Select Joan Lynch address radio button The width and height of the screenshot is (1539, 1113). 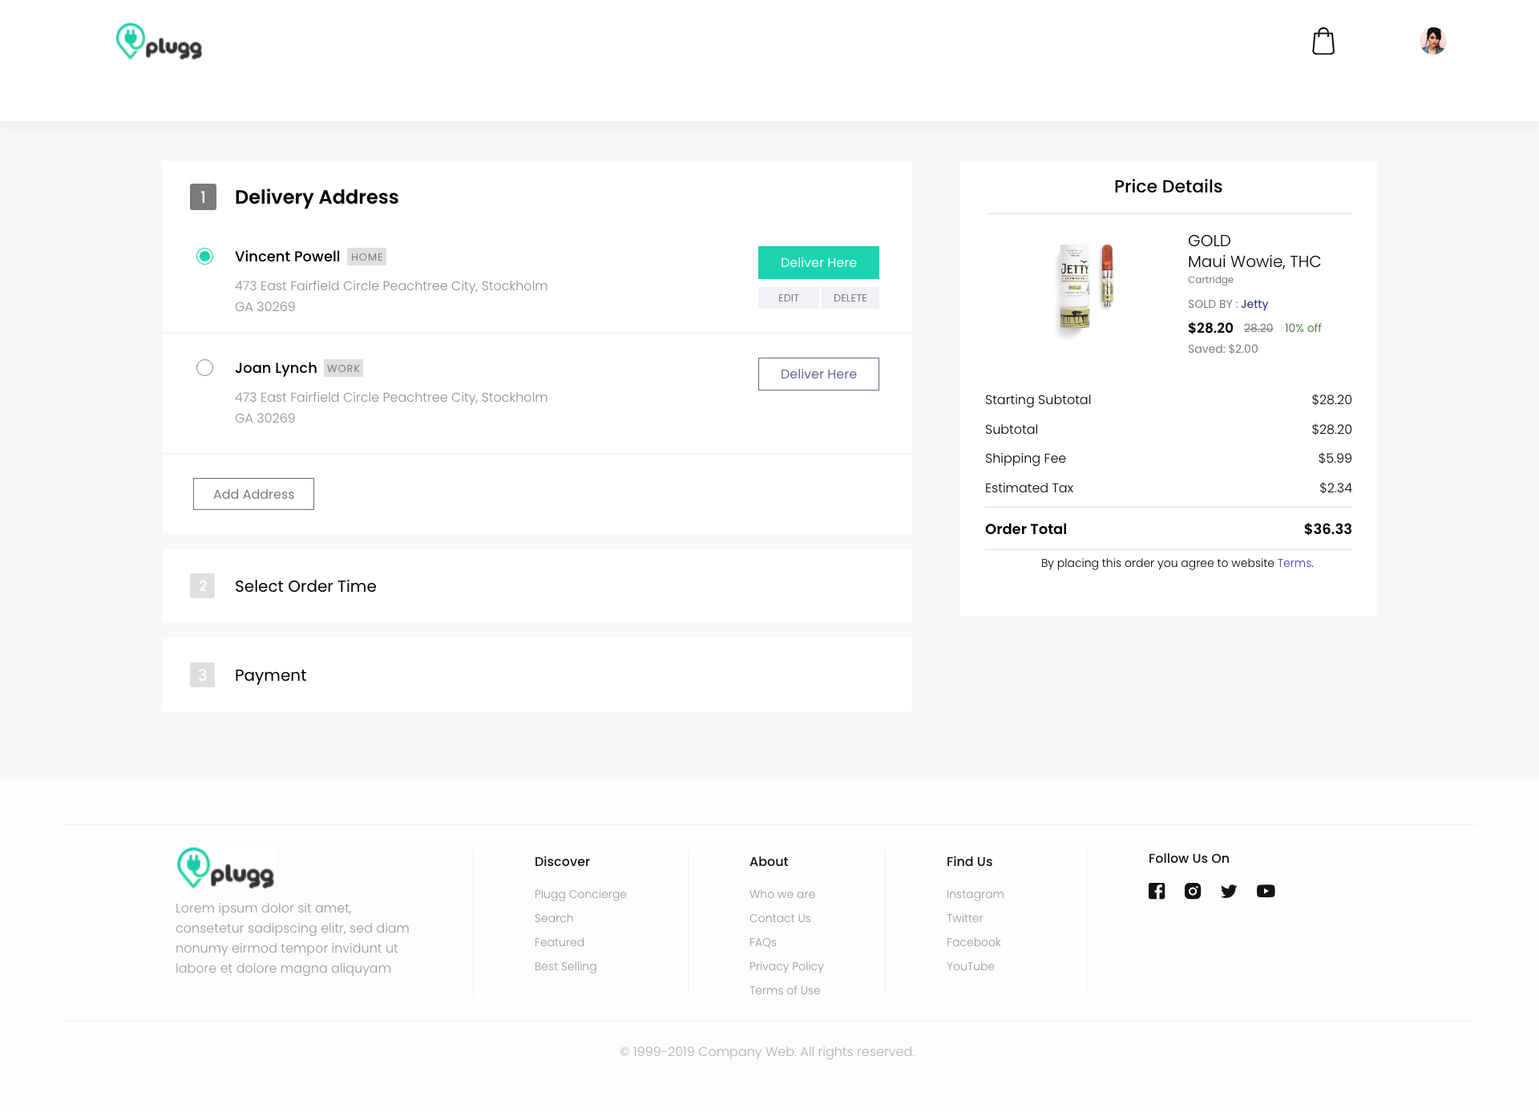tap(205, 368)
